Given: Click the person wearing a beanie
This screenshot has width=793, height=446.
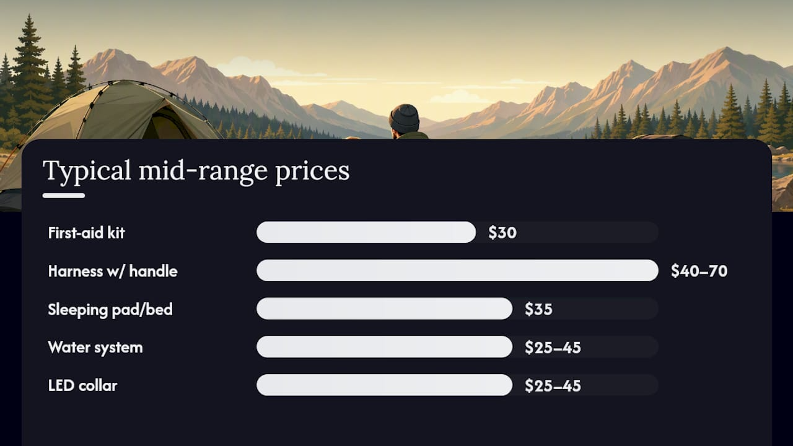Looking at the screenshot, I should (x=405, y=121).
